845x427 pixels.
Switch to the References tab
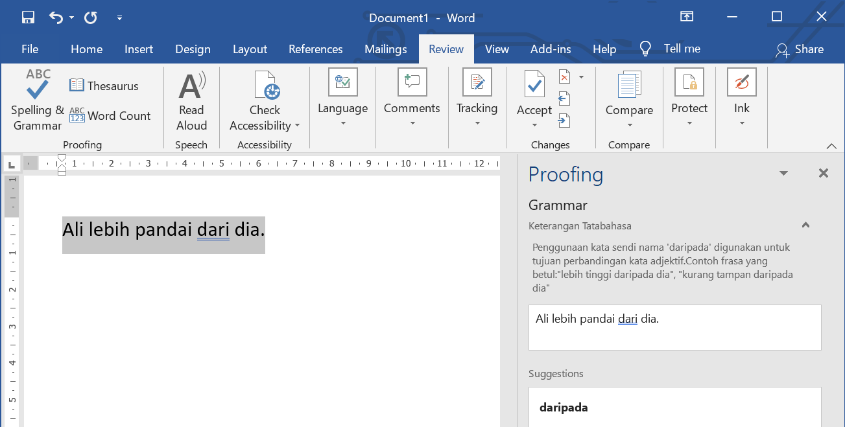(315, 49)
